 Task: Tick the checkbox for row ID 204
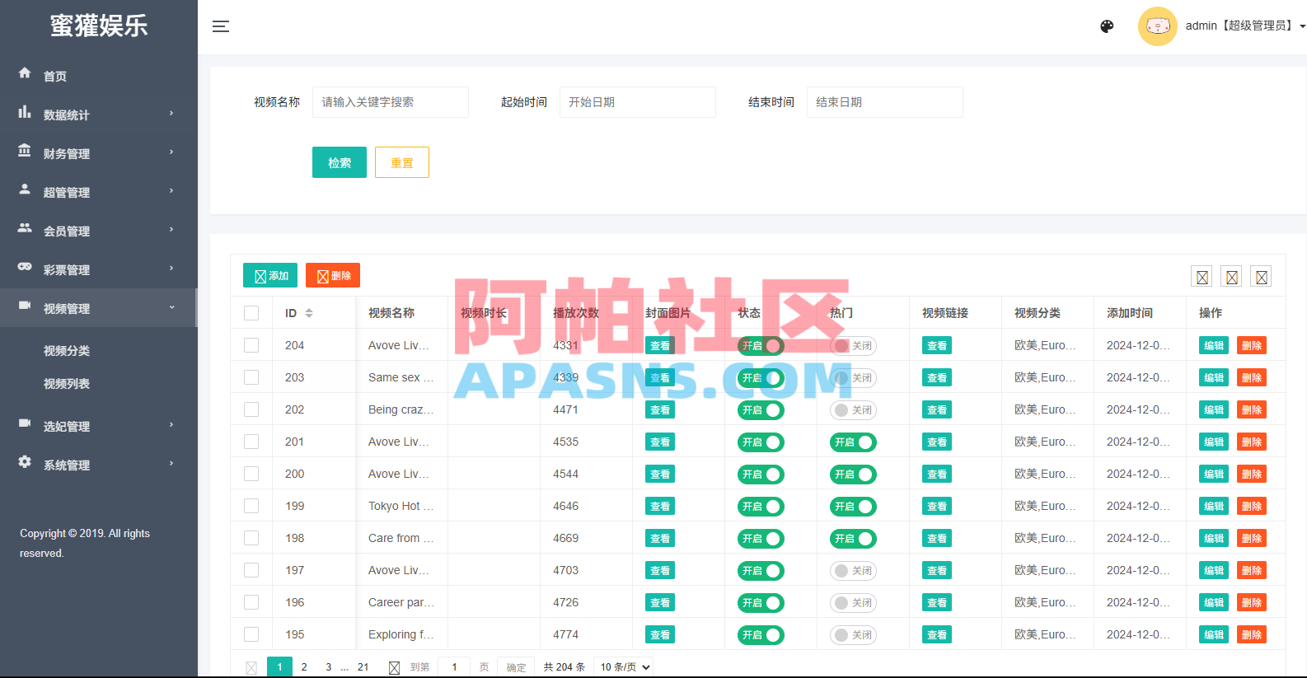tap(251, 345)
